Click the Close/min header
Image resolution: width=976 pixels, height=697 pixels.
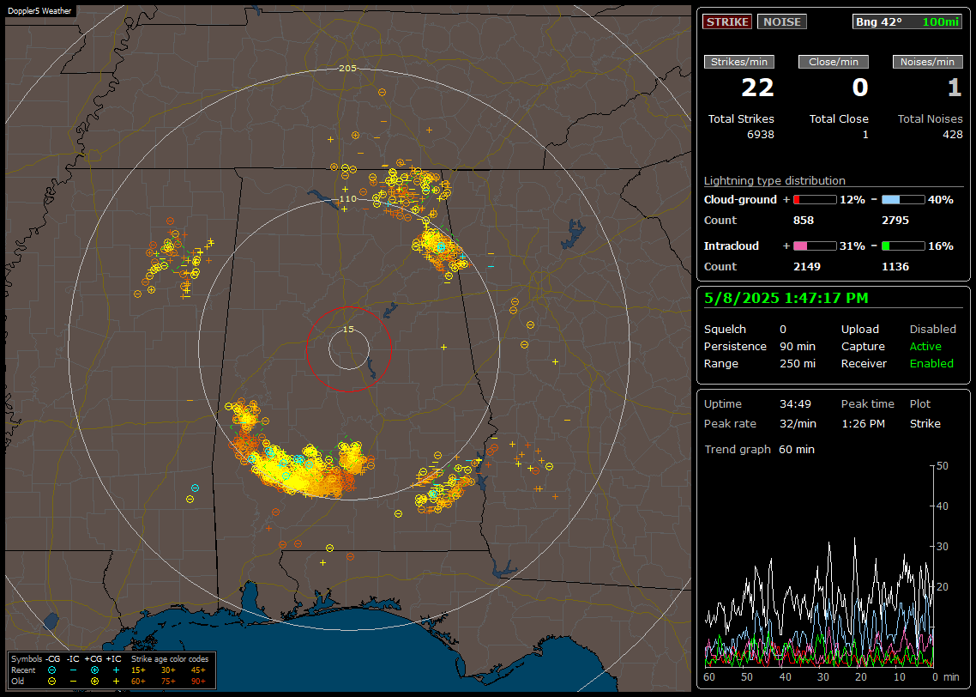click(x=834, y=62)
